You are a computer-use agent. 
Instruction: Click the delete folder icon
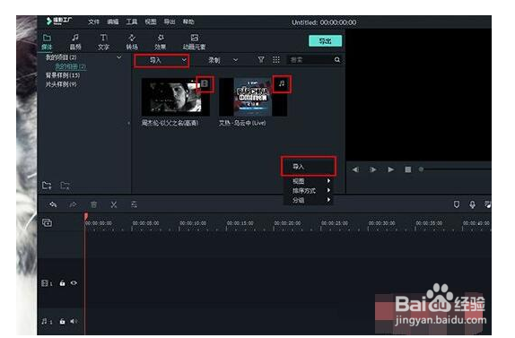(x=65, y=186)
